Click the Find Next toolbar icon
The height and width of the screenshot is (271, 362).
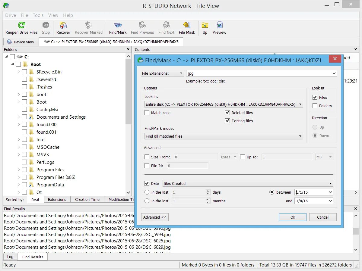coord(167,25)
